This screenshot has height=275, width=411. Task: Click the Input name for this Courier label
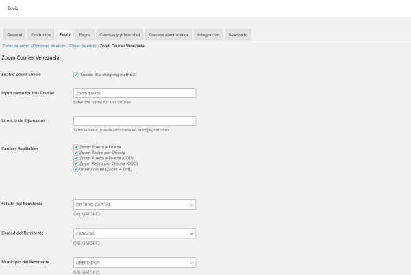tap(28, 93)
